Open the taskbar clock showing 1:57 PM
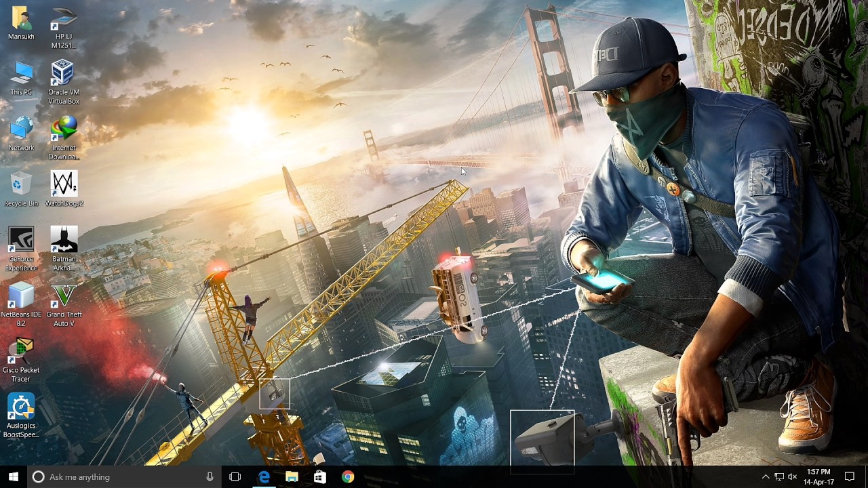Image resolution: width=868 pixels, height=488 pixels. point(818,477)
